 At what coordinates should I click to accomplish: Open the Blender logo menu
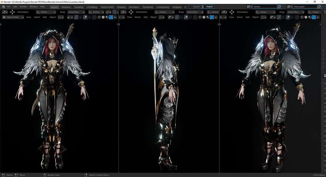[x=3, y=7]
